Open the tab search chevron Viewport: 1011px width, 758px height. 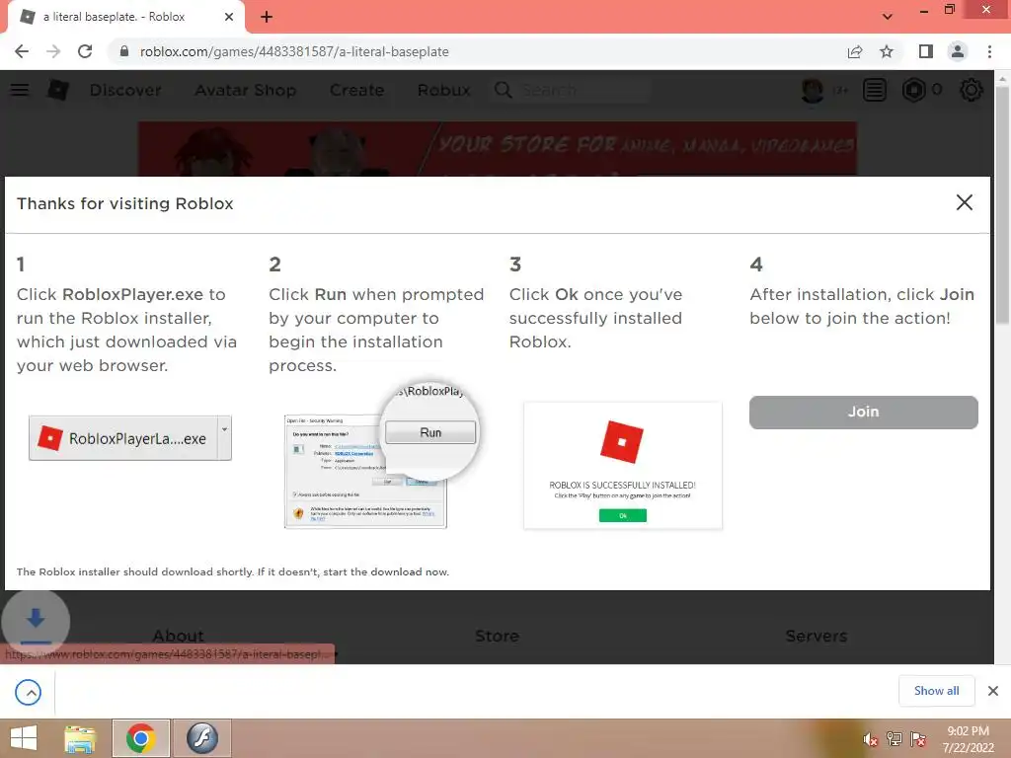coord(888,17)
